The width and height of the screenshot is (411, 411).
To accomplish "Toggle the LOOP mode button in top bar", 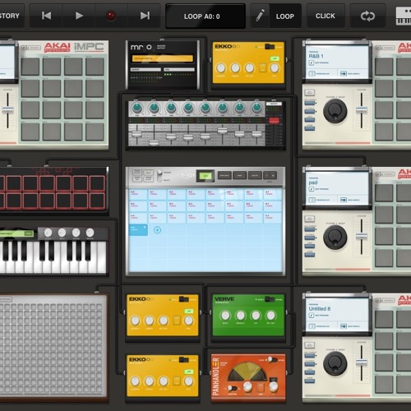I will pos(285,16).
